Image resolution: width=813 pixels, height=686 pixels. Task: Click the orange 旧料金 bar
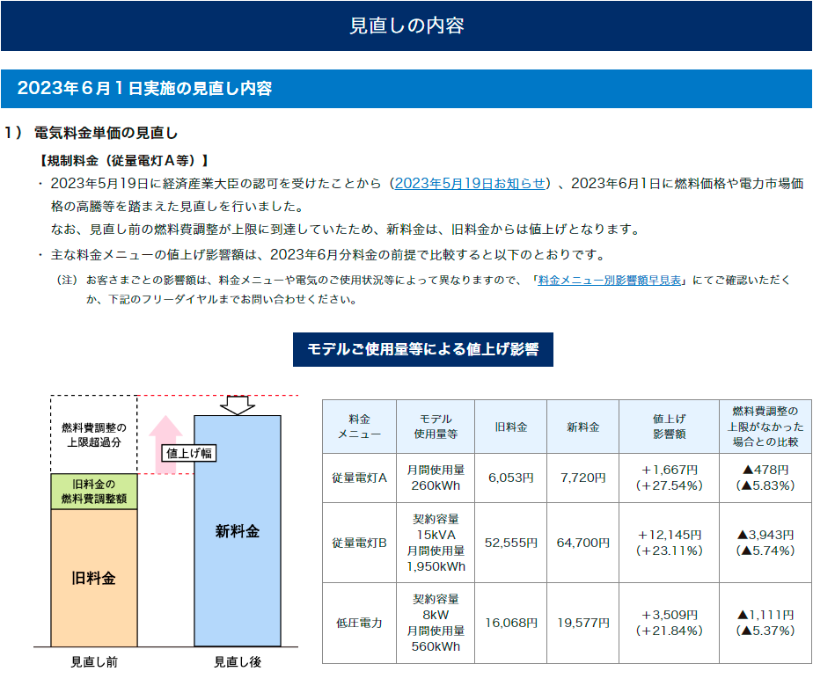click(94, 578)
